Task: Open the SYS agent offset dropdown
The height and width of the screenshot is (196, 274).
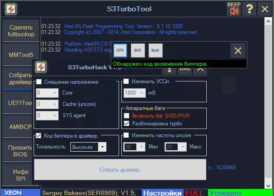Action: tap(47, 115)
